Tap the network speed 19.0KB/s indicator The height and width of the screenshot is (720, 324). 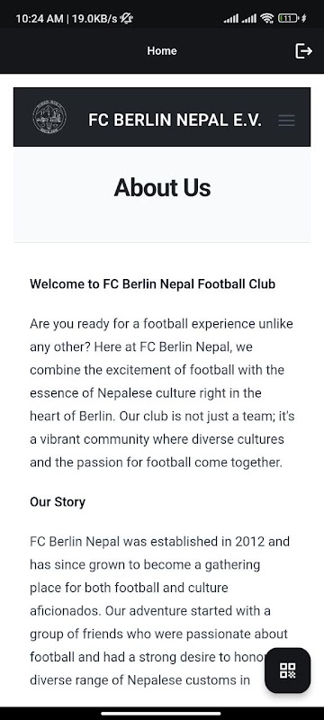pos(94,19)
